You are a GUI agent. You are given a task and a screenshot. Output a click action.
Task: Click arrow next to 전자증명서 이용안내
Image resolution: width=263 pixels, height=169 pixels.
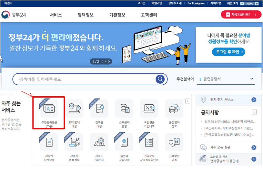point(254,159)
